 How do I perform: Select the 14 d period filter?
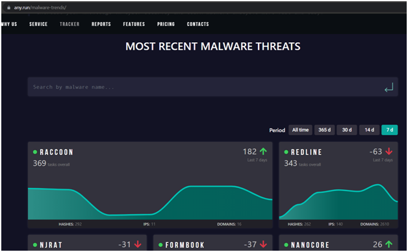coord(369,130)
